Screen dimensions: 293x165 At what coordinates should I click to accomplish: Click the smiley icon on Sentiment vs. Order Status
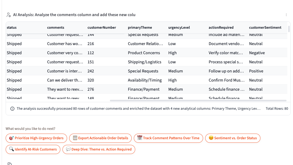(211, 138)
